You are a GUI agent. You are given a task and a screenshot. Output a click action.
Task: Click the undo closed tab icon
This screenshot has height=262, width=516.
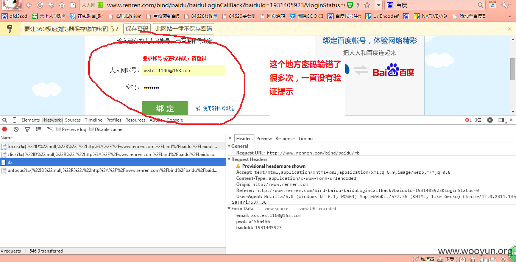click(x=51, y=5)
